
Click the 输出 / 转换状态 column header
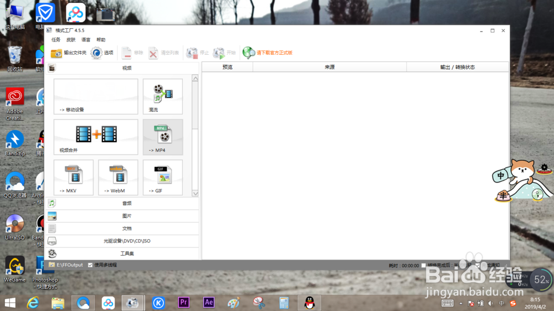458,67
